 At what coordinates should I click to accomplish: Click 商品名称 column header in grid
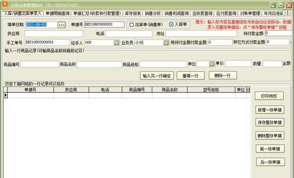[x=170, y=89]
